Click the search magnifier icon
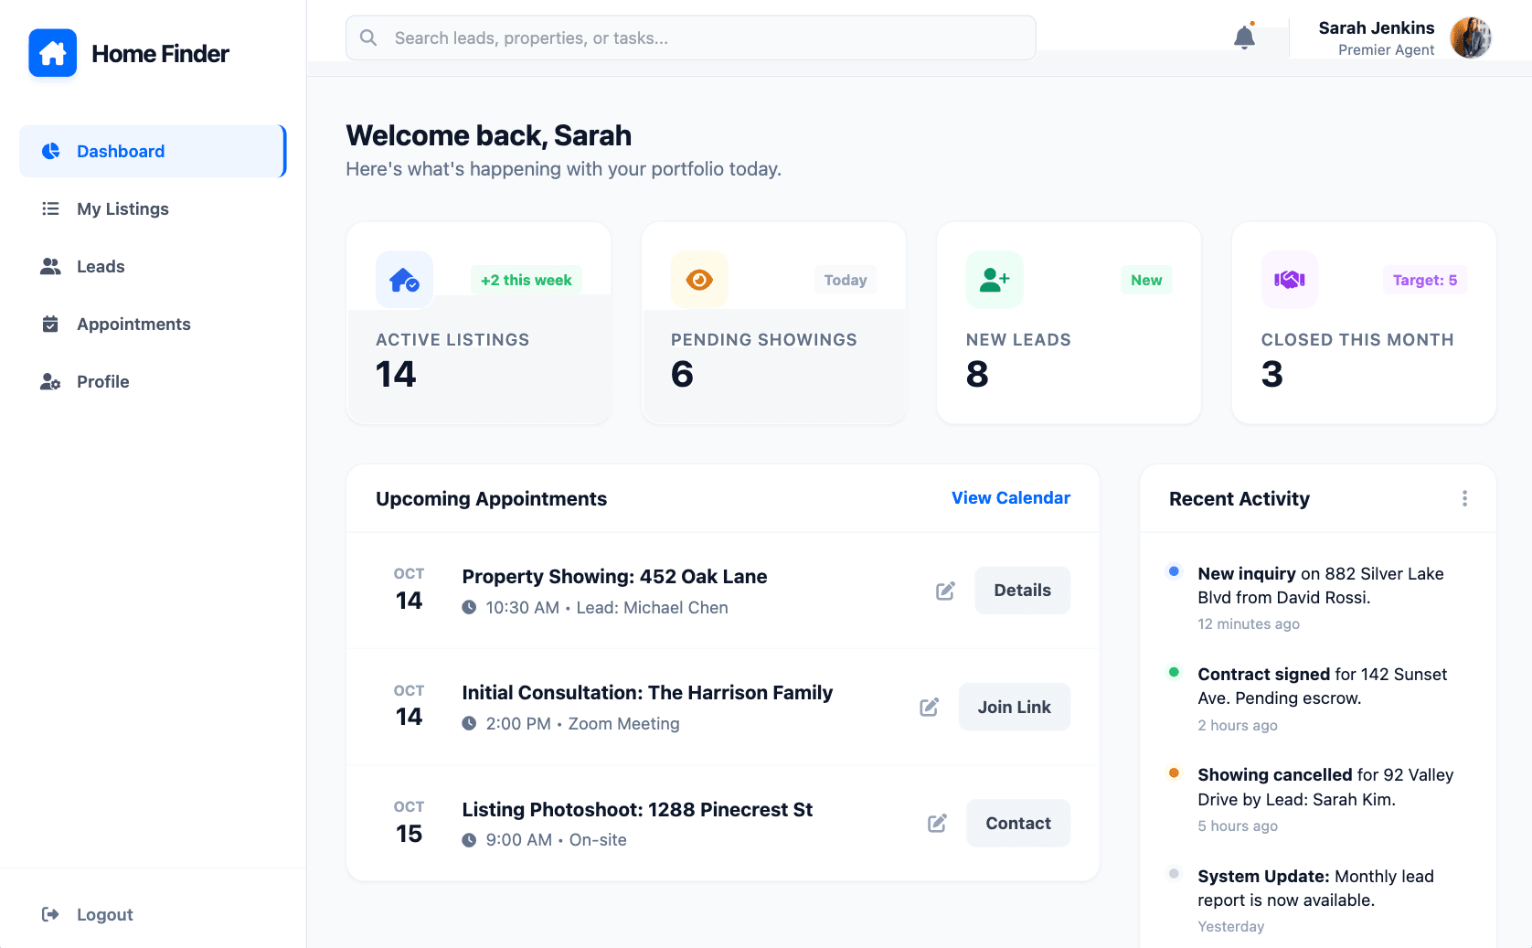Screen dimensions: 1532x948 click(367, 37)
